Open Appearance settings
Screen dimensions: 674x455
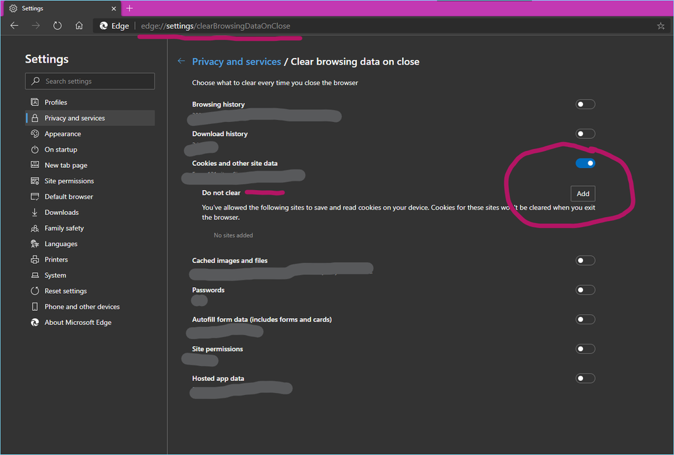click(90, 133)
